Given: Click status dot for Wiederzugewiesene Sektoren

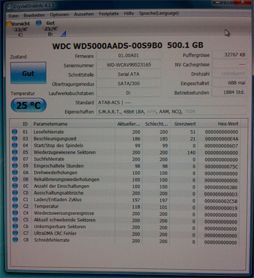Looking at the screenshot, I should coord(15,152).
